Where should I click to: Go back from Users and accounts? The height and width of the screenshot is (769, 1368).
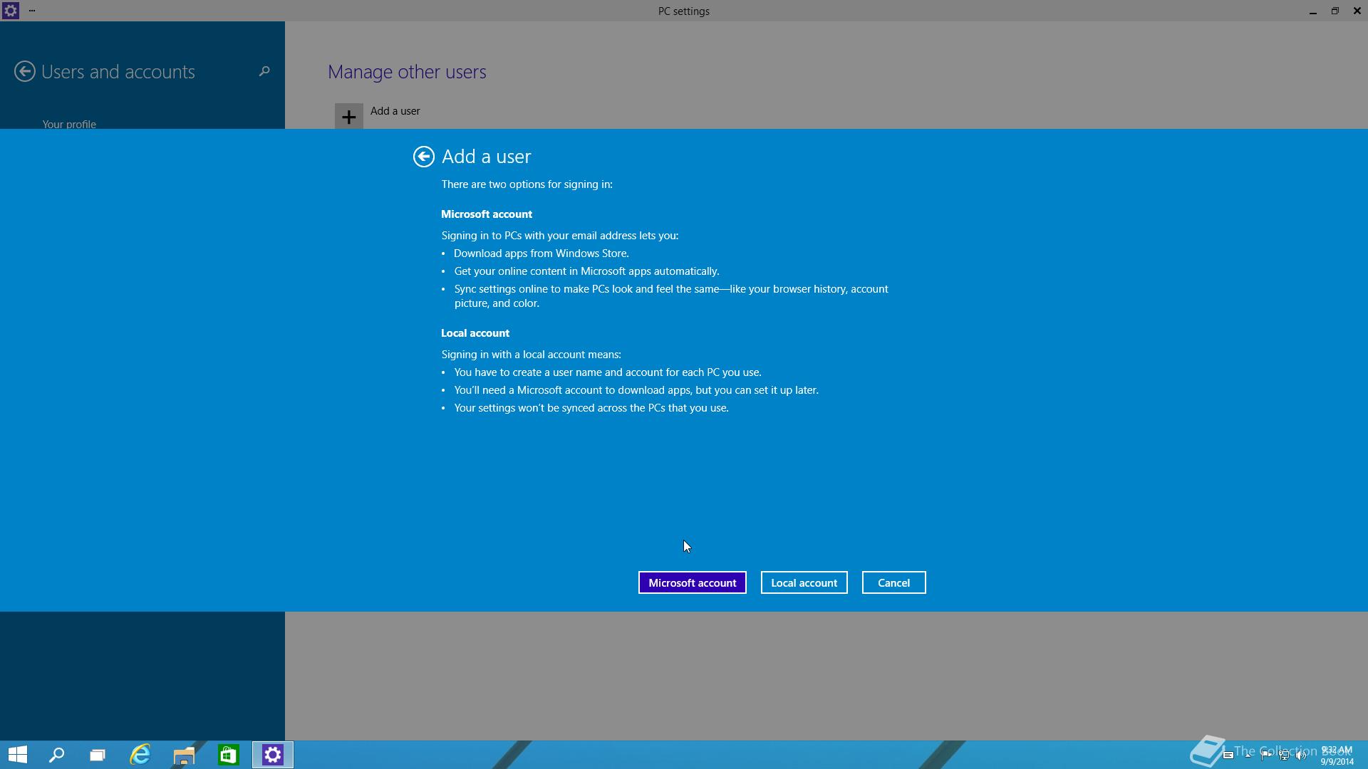pos(25,71)
